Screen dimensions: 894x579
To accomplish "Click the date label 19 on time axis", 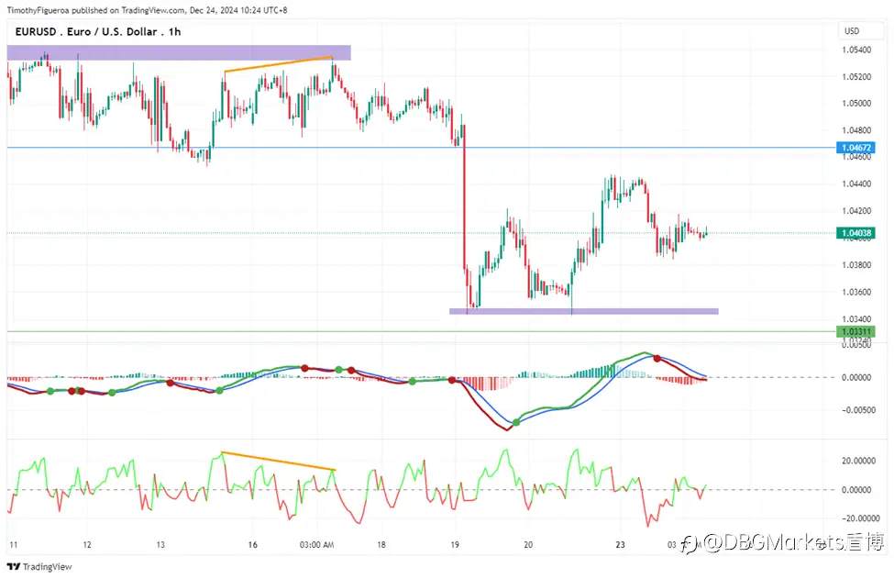I will (455, 545).
